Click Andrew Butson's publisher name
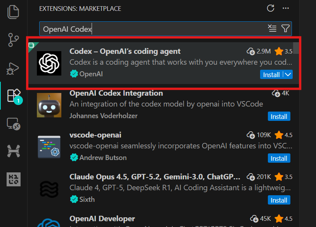 click(103, 158)
